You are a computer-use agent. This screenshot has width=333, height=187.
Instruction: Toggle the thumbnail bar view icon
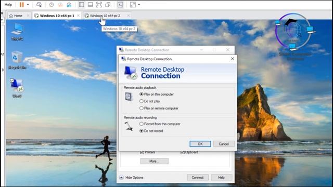[90, 5]
